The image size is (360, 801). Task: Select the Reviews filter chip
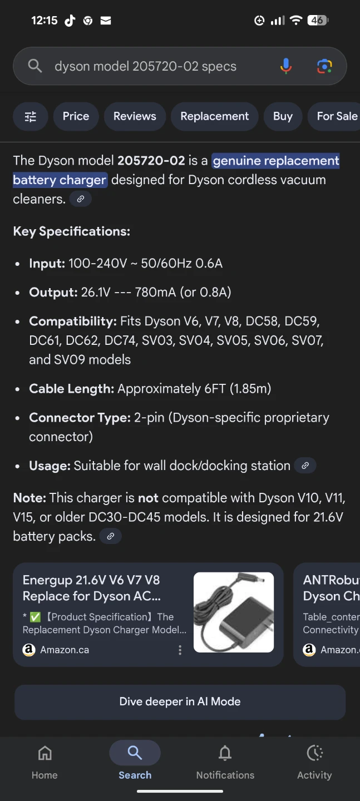coord(135,116)
